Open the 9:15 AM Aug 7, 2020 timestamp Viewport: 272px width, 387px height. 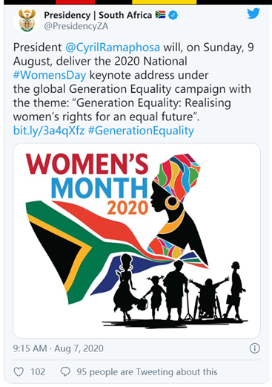58,348
